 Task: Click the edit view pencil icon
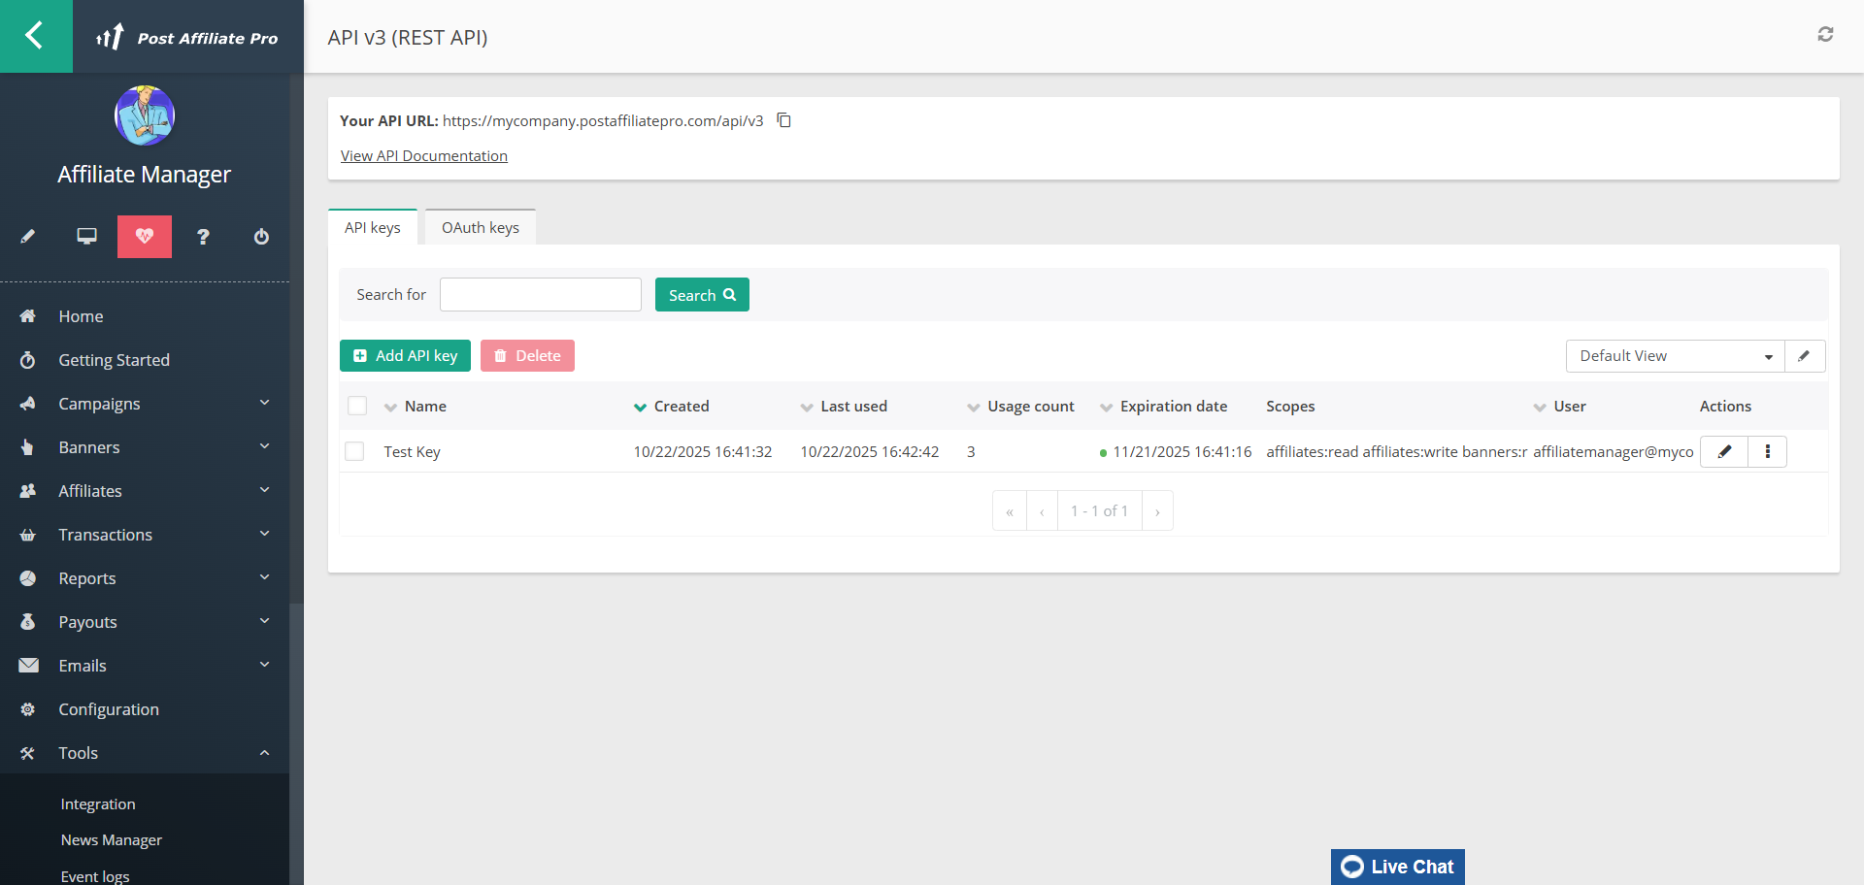[1804, 356]
